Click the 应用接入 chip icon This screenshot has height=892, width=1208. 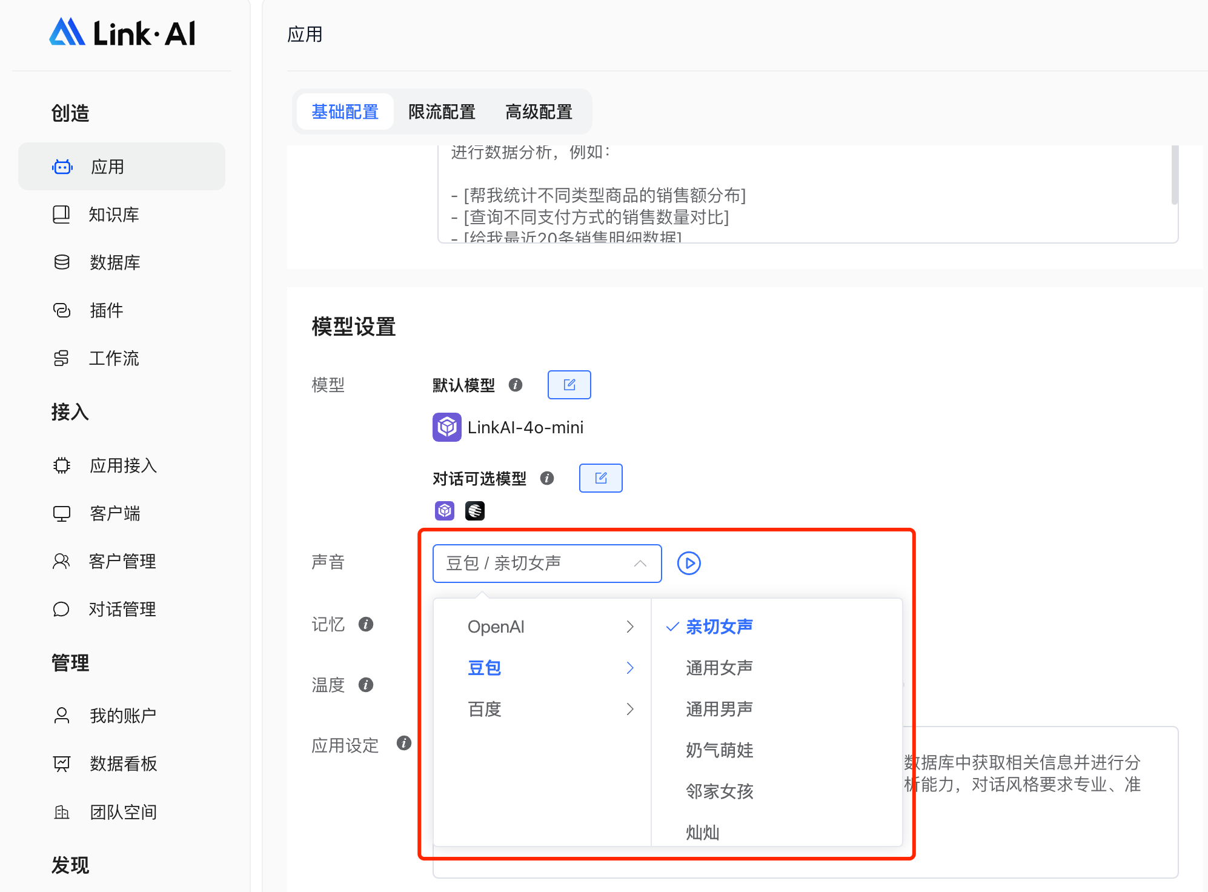(62, 465)
